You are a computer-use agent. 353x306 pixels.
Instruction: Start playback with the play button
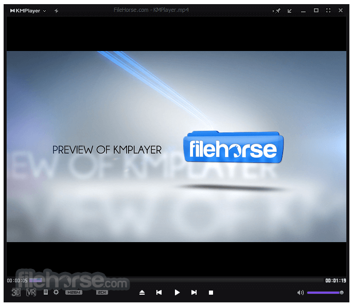click(x=177, y=293)
